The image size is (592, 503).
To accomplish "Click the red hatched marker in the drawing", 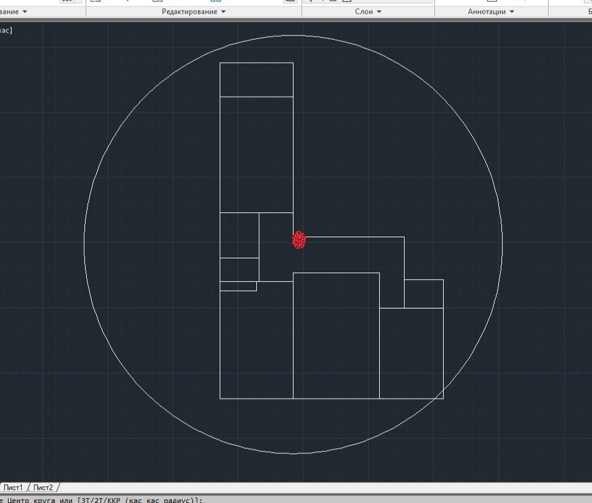I will pos(299,240).
